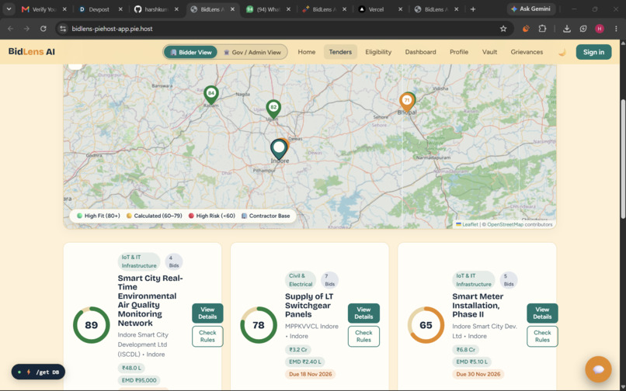Switch to the (94) What tab
This screenshot has width=626, height=391.
(x=269, y=9)
